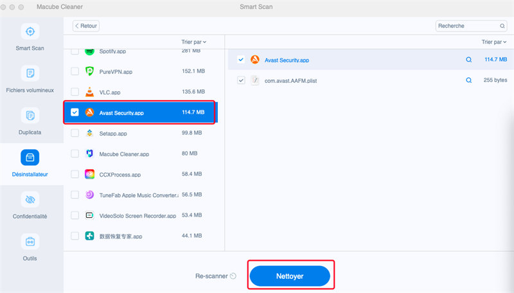
Task: Click the search magnifier in Recherche field
Action: click(502, 26)
